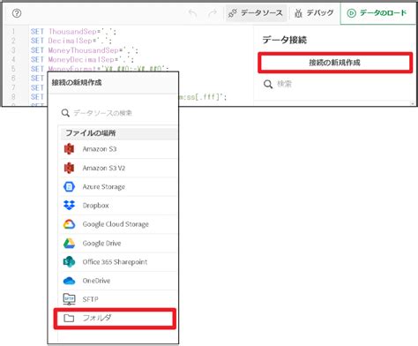Image resolution: width=418 pixels, height=346 pixels.
Task: Click the SFTP folder icon
Action: 69,299
